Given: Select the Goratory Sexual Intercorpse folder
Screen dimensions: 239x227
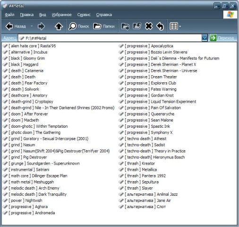Looking at the screenshot, I should click(49, 139).
